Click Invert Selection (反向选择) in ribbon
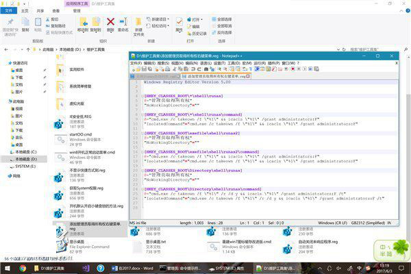The height and width of the screenshot is (274, 411). coord(223,32)
